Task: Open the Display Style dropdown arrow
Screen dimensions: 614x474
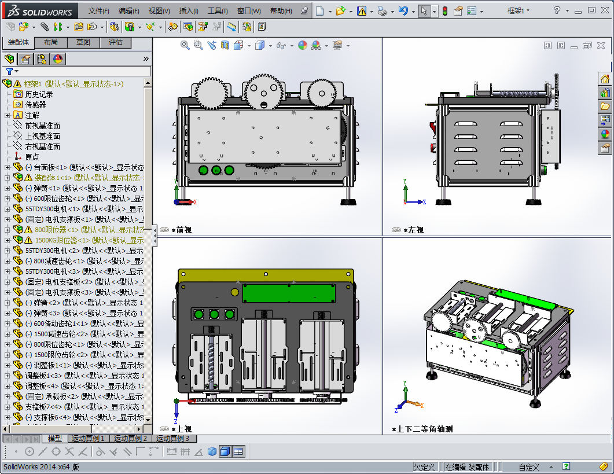Action: tap(271, 45)
